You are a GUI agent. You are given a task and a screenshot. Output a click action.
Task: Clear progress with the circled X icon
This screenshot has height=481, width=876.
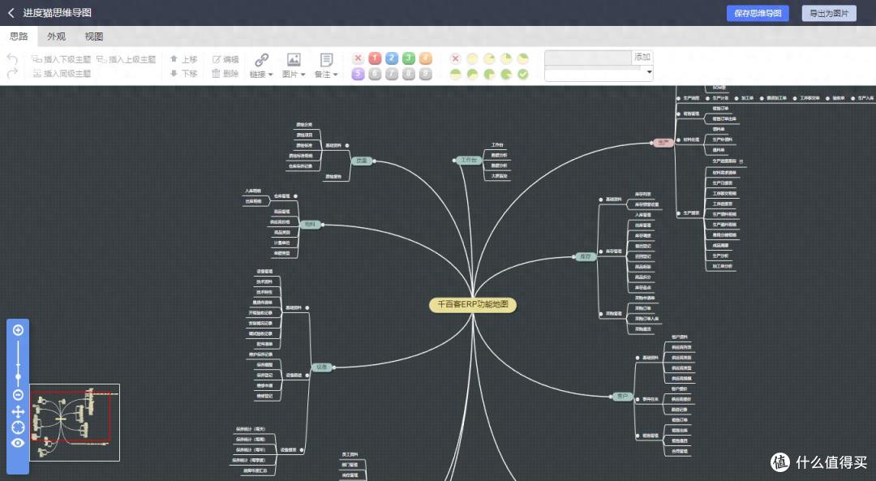click(x=455, y=58)
